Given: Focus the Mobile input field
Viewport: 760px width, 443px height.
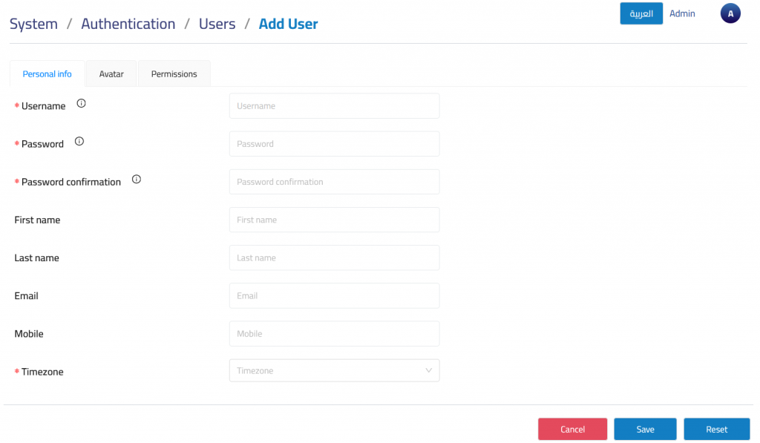Looking at the screenshot, I should (334, 334).
